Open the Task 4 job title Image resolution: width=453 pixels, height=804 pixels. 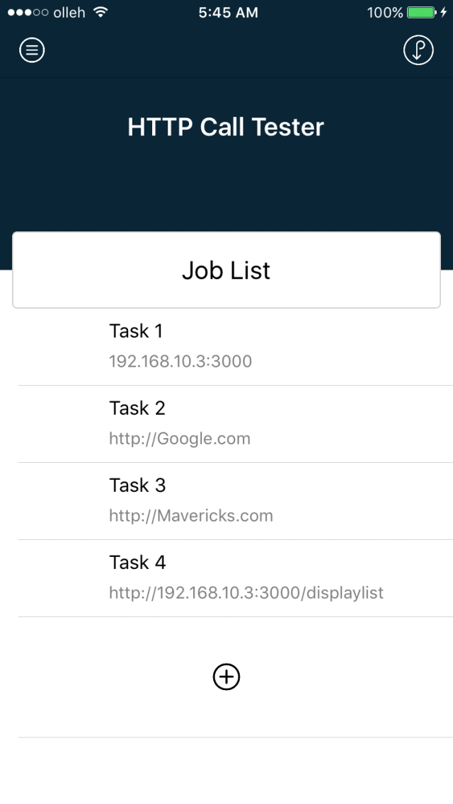[x=137, y=562]
